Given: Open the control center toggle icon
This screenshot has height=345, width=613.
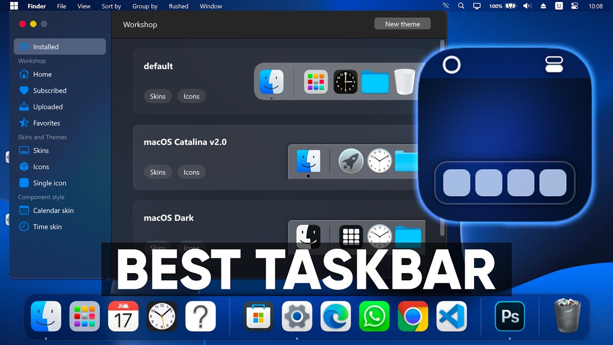Looking at the screenshot, I should pyautogui.click(x=575, y=6).
